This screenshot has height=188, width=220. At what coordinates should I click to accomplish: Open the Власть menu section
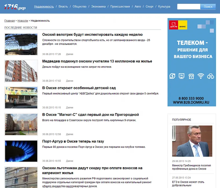click(x=63, y=6)
